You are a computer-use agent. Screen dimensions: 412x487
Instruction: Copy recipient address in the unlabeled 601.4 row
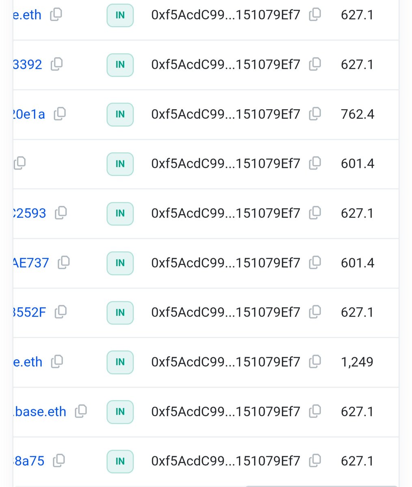click(x=315, y=163)
